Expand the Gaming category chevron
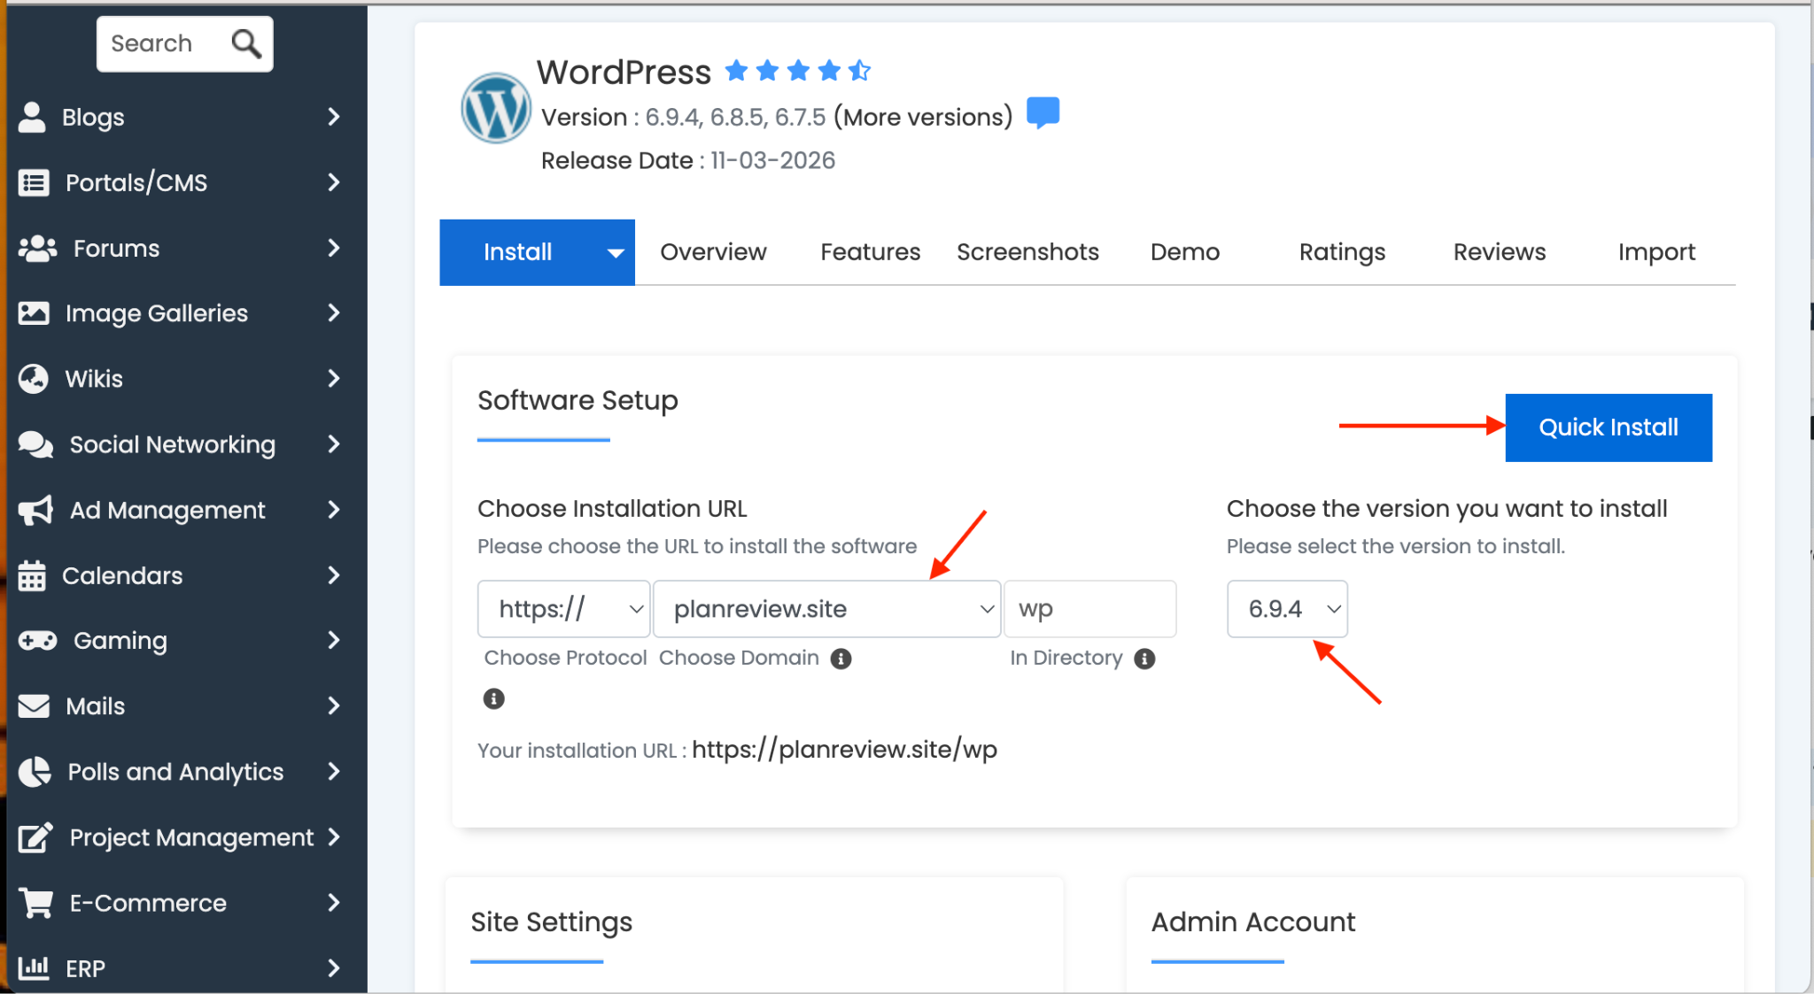1814x994 pixels. (334, 641)
